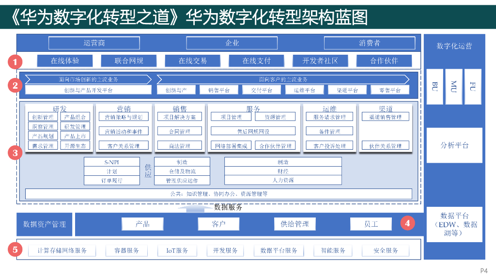Select the 合同管理 box
The width and height of the screenshot is (496, 279).
coord(180,131)
